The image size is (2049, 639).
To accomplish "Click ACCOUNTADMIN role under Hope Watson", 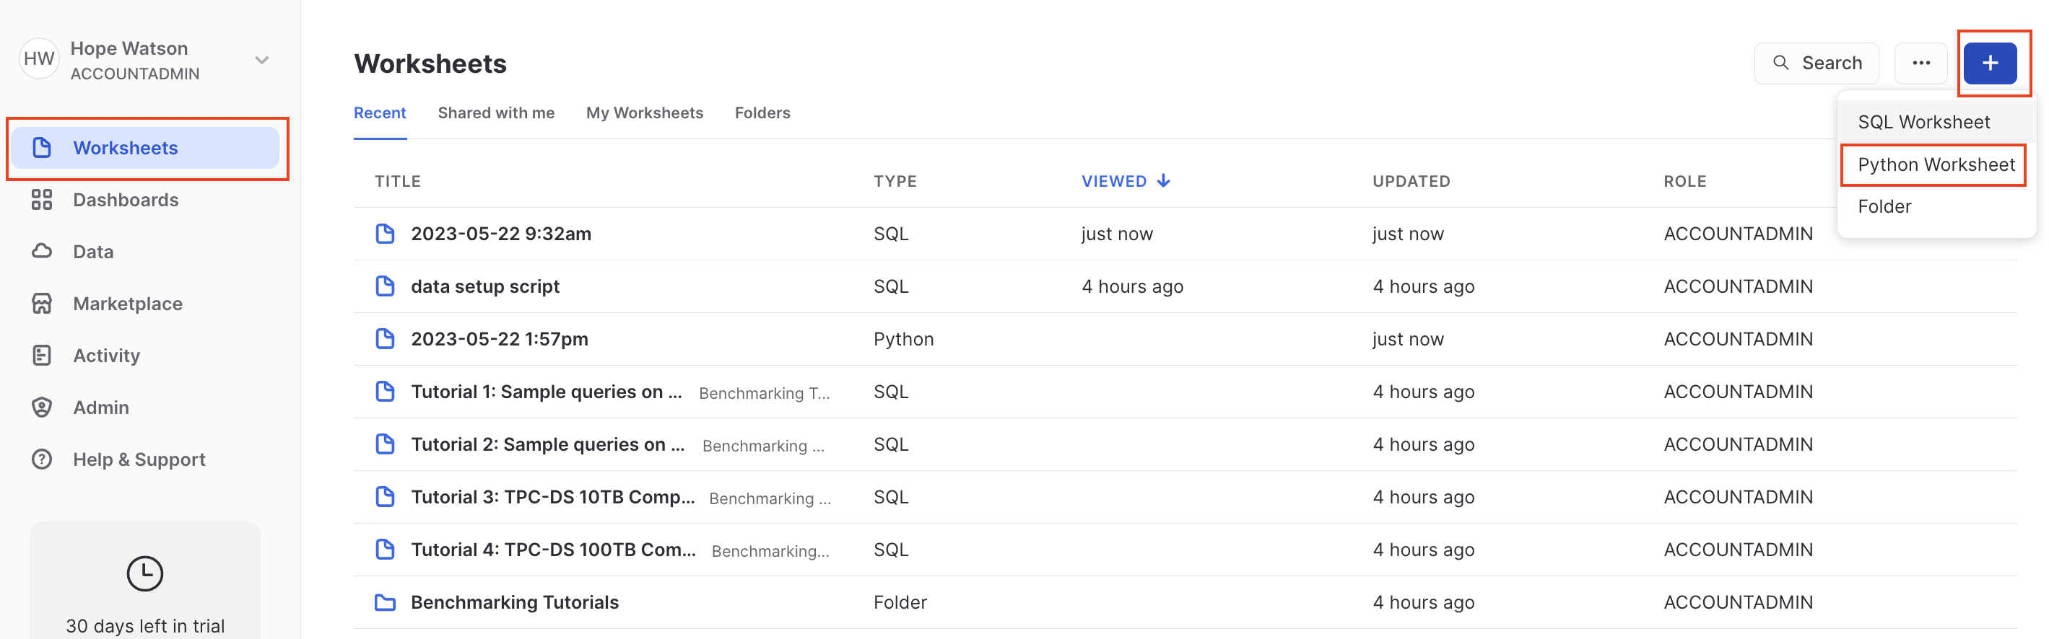I will 135,74.
